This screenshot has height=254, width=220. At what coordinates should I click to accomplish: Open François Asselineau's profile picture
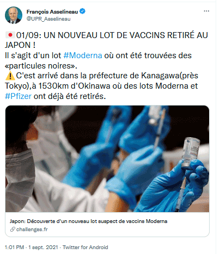14,15
